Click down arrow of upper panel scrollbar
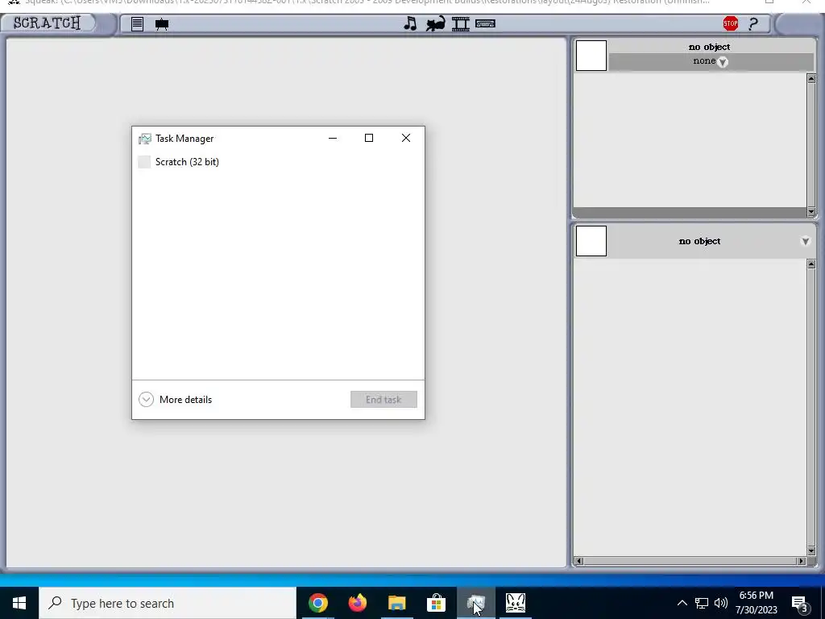825x619 pixels. click(810, 212)
